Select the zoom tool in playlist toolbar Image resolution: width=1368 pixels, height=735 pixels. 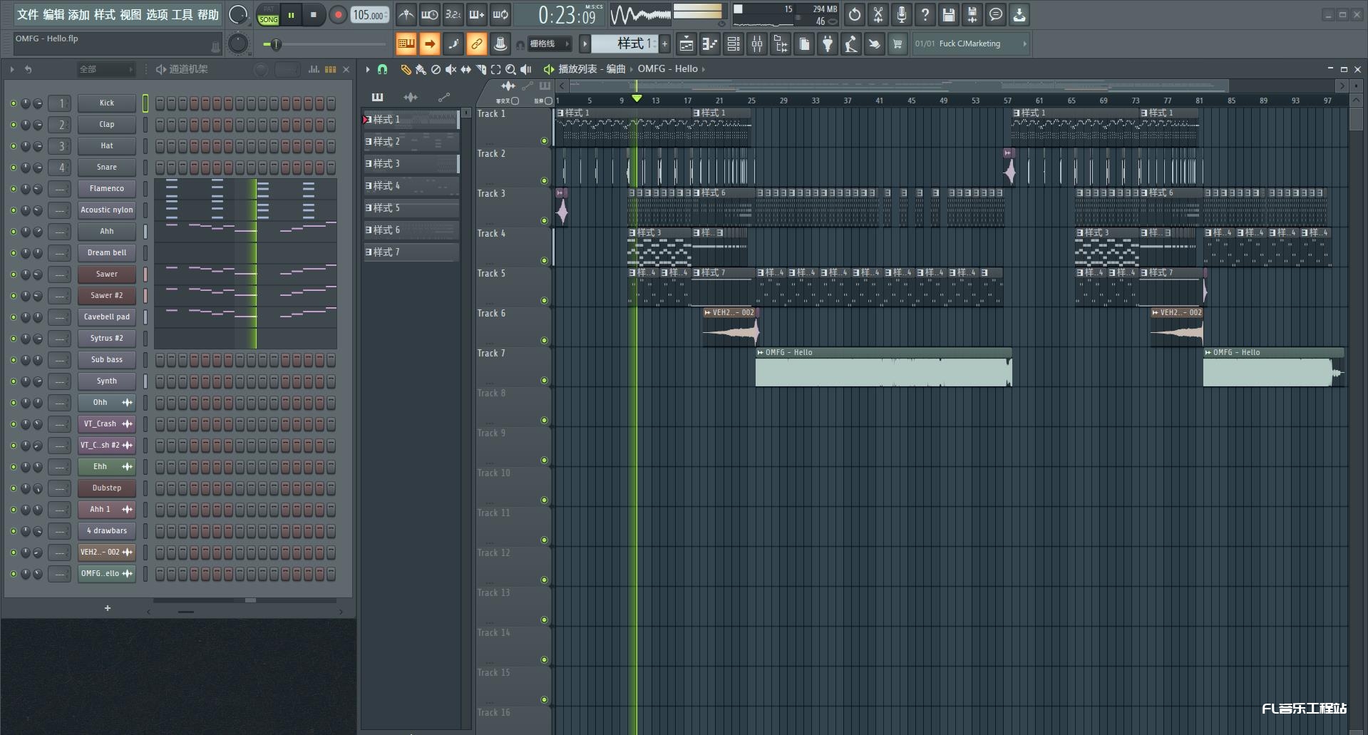(510, 69)
